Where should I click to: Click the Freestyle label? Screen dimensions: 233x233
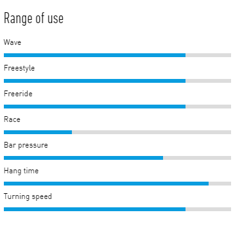click(19, 68)
